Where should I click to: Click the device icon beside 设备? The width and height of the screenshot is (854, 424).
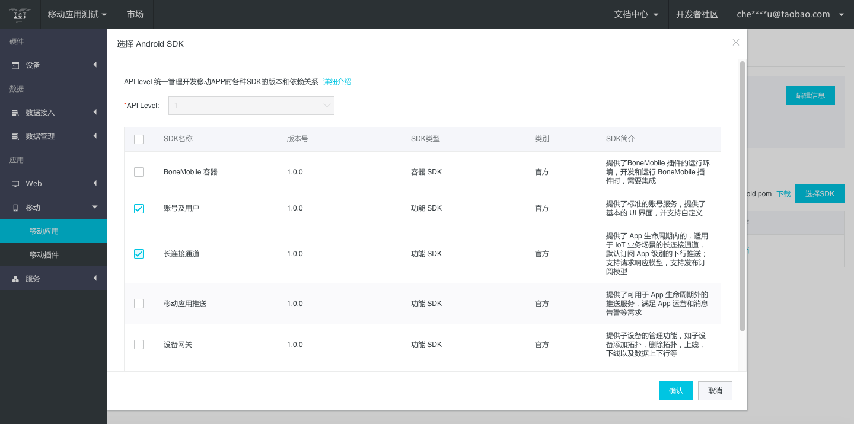point(15,65)
